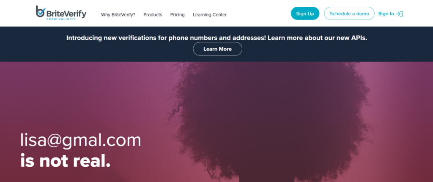Click the 'Introducing new verifications' banner sentence

click(166, 38)
